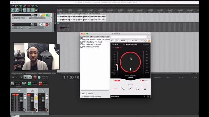The image size is (209, 117).
Task: Select AU: ERA 4 Voice Leveler entry
Action: 96,39
